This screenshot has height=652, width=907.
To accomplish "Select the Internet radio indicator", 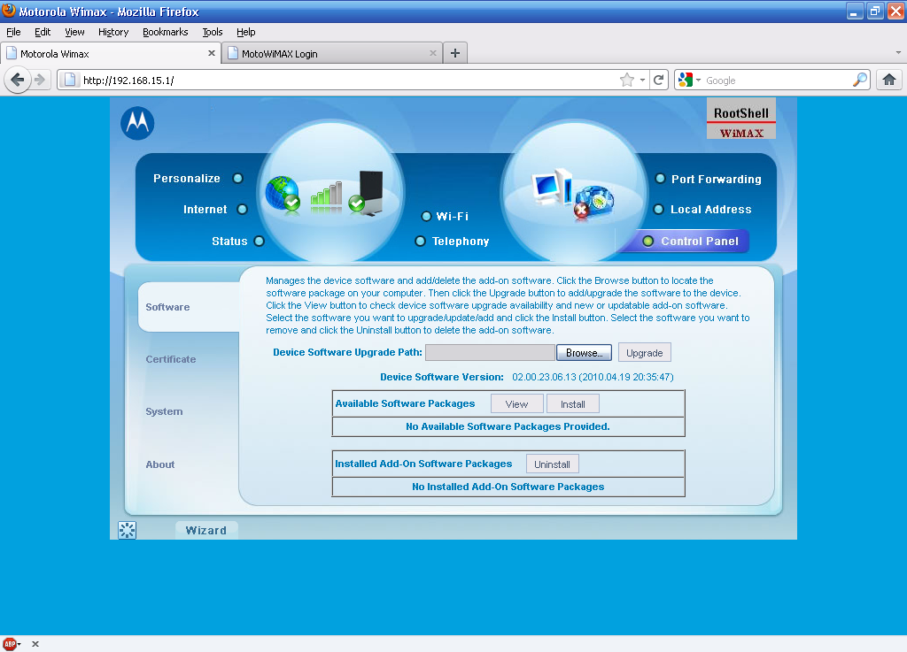I will coord(243,209).
